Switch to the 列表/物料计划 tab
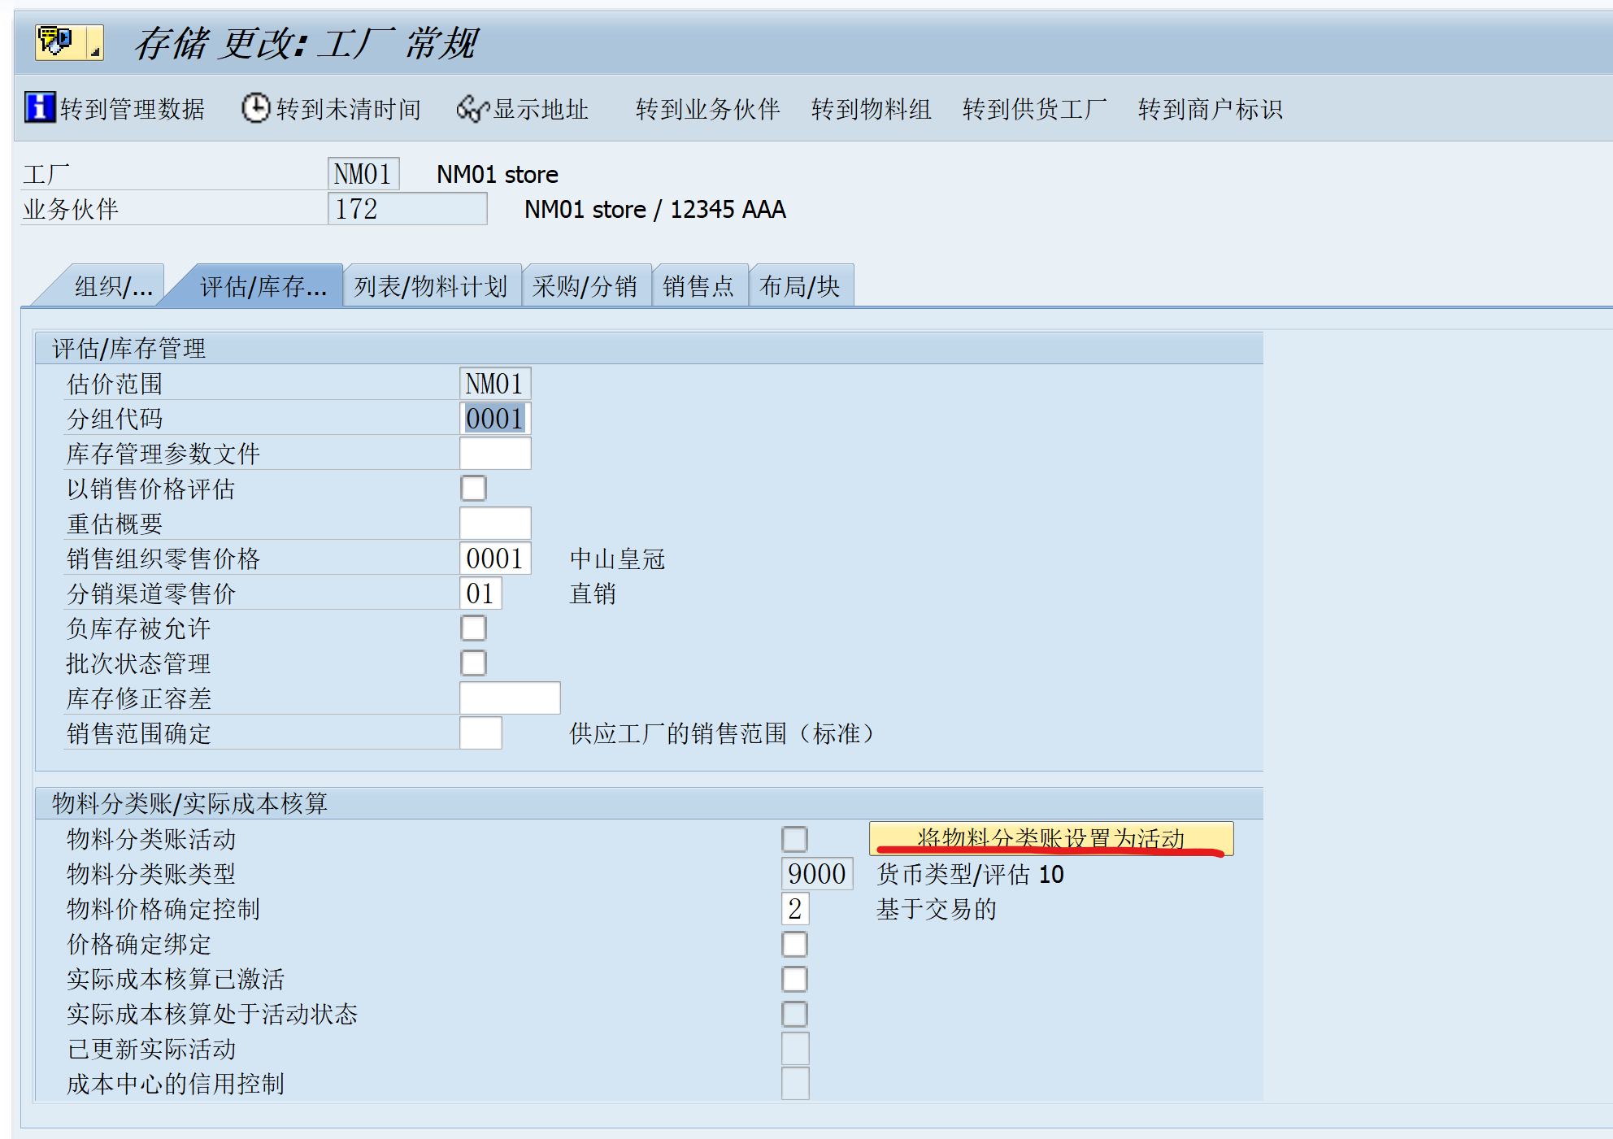 (x=431, y=286)
